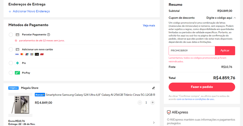Expand shipping details arrow under delivery dates
Viewport: 243px width, 126px height.
[154, 123]
